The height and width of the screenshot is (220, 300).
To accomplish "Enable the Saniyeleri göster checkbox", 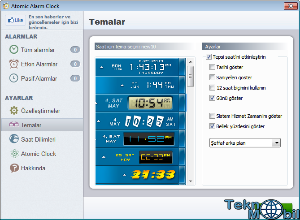I will (x=212, y=78).
